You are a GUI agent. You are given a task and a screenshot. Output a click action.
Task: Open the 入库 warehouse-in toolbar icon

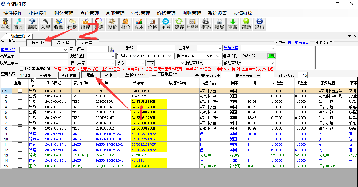point(45,24)
